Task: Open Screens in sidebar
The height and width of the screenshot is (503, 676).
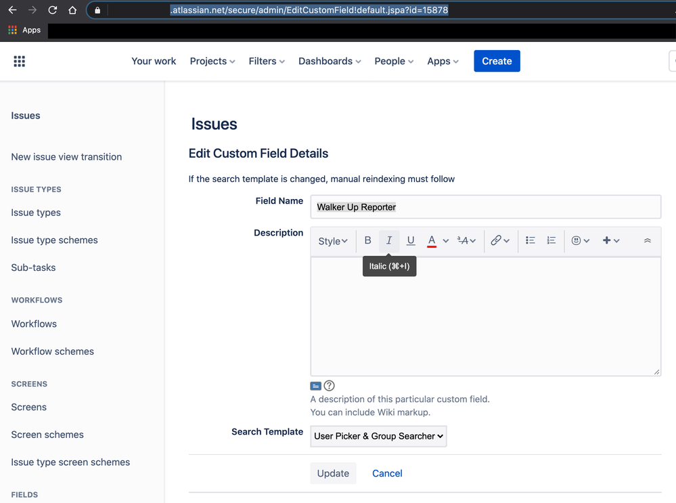Action: (x=28, y=408)
